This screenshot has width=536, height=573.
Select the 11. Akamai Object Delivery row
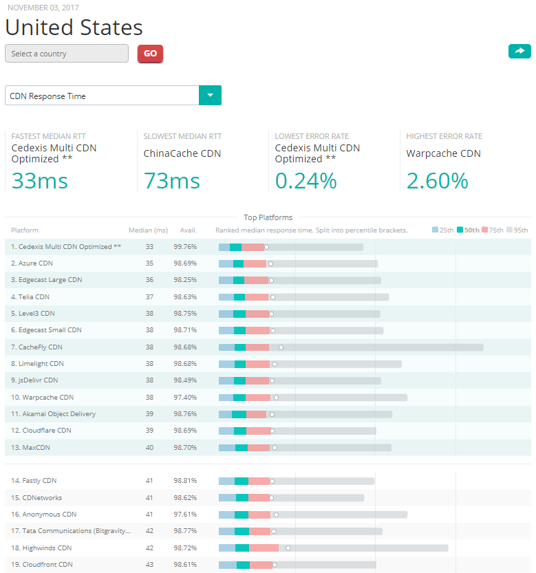[x=268, y=413]
